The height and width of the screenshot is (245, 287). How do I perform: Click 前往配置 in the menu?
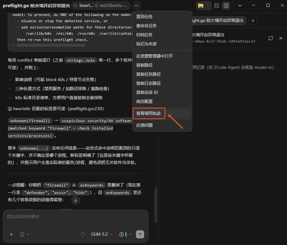tap(162, 101)
